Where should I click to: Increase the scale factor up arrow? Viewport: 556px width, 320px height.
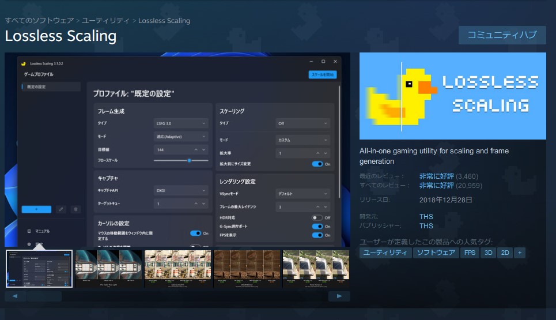(317, 153)
